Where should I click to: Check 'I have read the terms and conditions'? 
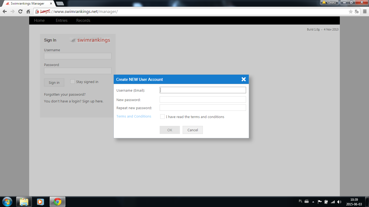click(162, 116)
